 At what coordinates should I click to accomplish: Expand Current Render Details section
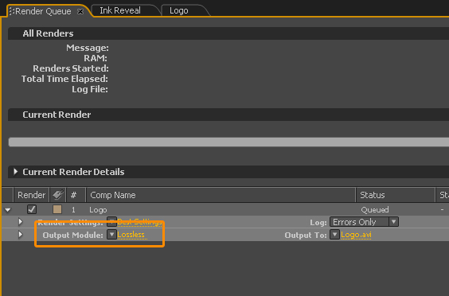tap(15, 172)
